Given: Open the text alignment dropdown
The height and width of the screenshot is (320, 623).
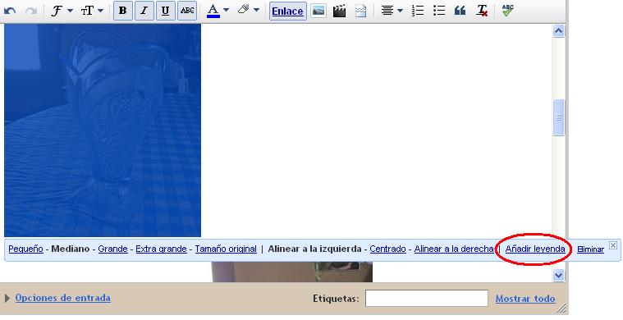Looking at the screenshot, I should (392, 11).
